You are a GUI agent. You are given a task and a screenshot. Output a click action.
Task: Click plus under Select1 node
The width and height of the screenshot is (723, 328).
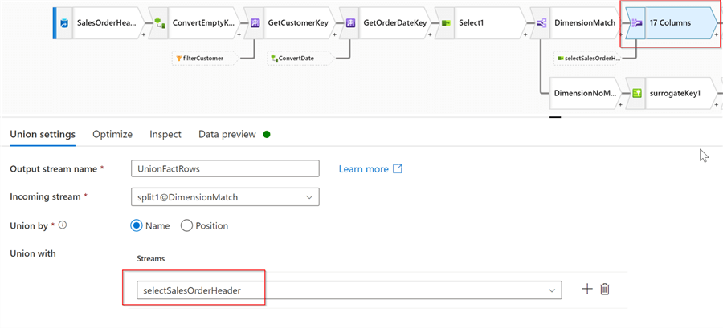525,34
